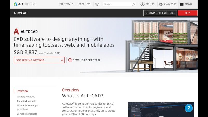This screenshot has height=117, width=208.
Task: Click the red AutoCAD A logo
Action: 16,31
